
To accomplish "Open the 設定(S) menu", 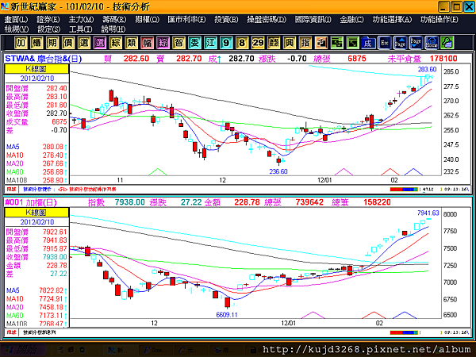I will 48,29.
